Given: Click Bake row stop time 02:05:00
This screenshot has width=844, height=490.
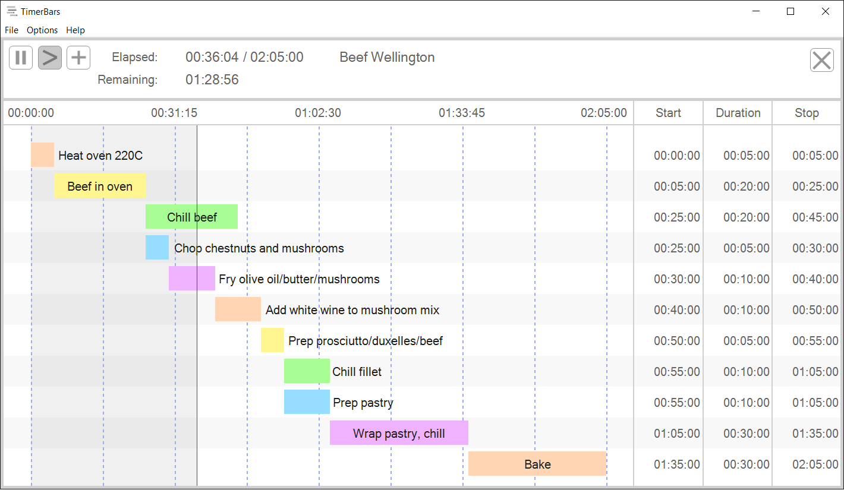Looking at the screenshot, I should (x=815, y=464).
